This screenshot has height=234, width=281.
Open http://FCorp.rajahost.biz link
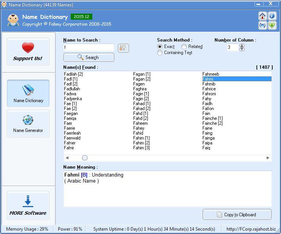(251, 229)
